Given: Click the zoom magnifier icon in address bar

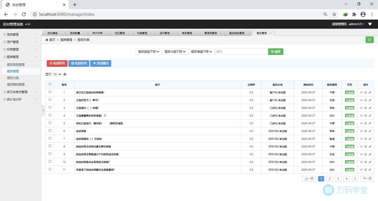Looking at the screenshot, I should coord(325,14).
